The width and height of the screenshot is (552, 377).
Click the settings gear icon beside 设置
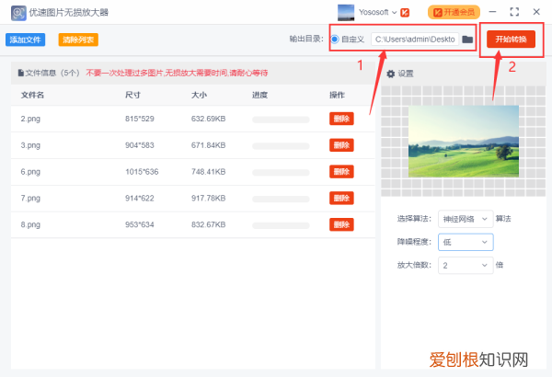(x=390, y=74)
